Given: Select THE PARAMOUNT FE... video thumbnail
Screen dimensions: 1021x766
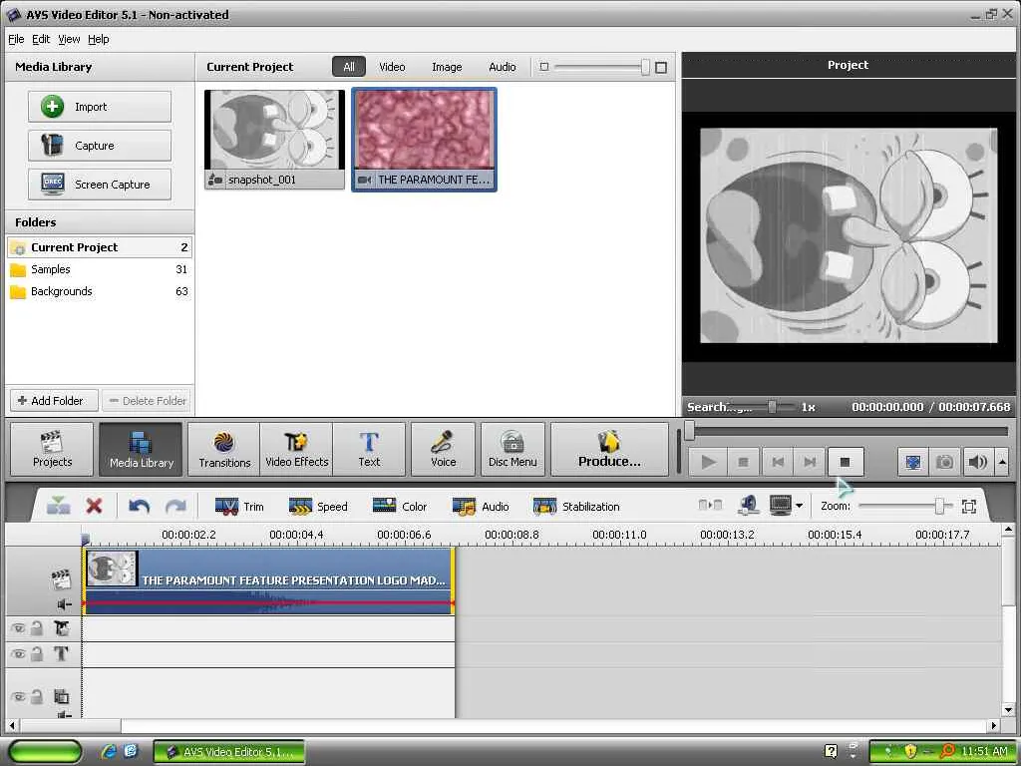Looking at the screenshot, I should pos(424,140).
